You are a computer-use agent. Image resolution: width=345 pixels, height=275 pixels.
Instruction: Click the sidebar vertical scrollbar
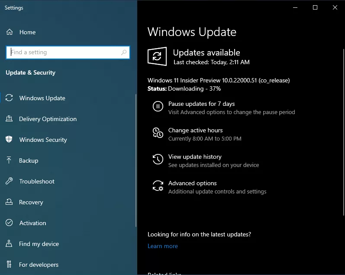pyautogui.click(x=136, y=160)
